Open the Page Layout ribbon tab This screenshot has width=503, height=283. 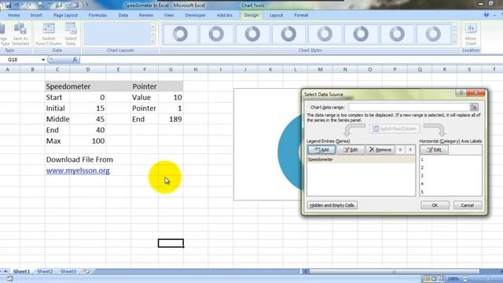tap(65, 15)
